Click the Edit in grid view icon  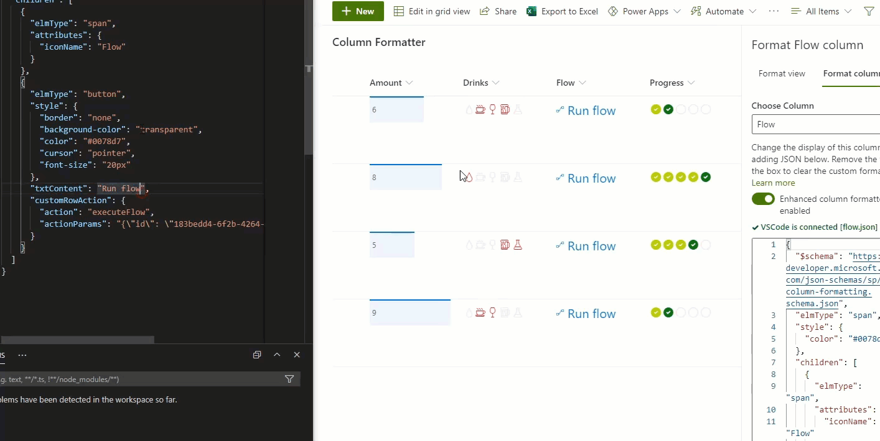pos(399,11)
